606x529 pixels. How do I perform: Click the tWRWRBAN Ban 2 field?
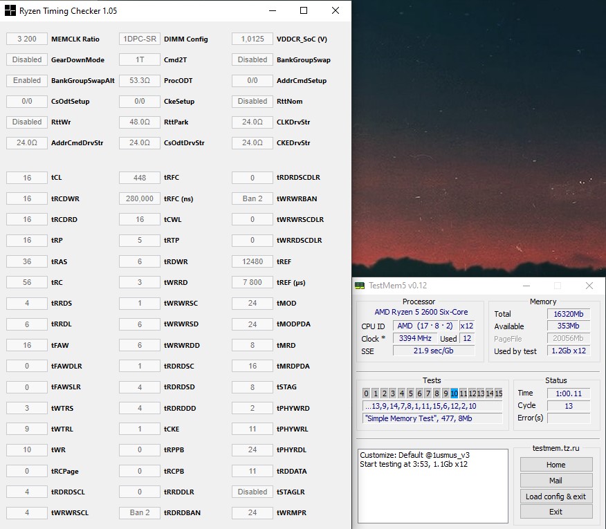(x=252, y=198)
